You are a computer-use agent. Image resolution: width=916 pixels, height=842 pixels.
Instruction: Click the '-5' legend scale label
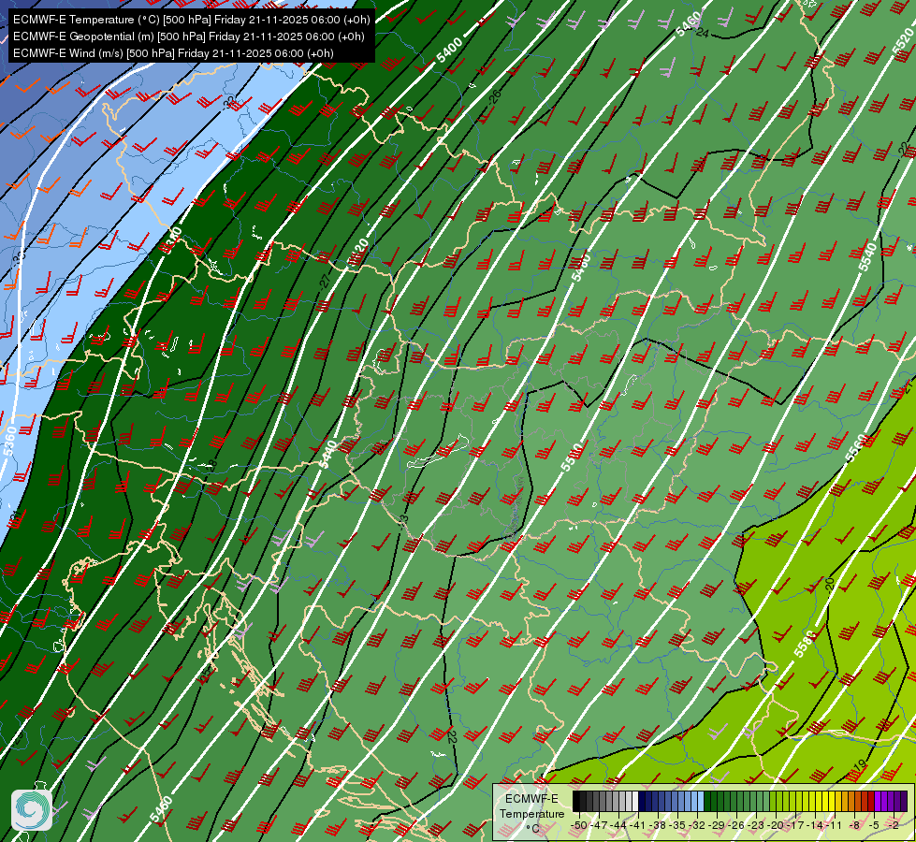click(876, 825)
